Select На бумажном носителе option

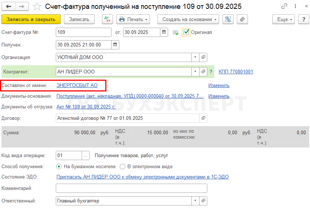[x=59, y=167]
